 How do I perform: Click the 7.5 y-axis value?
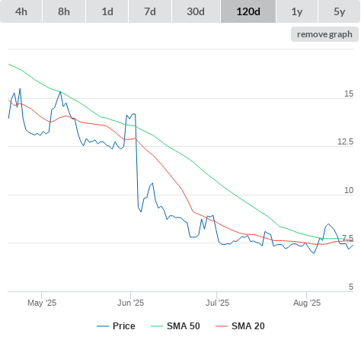(x=347, y=238)
